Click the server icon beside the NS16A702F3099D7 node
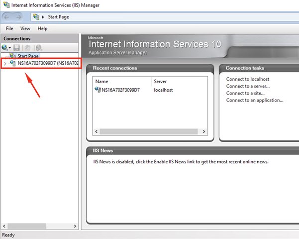This screenshot has height=239, width=299. point(12,63)
